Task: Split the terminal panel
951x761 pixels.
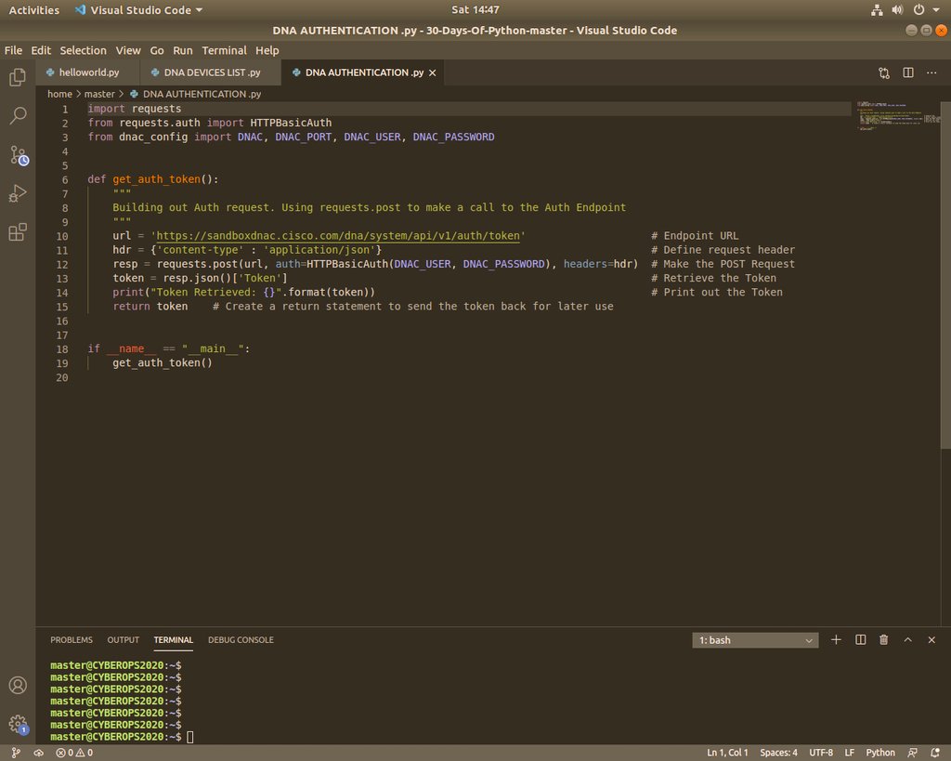Action: (x=860, y=639)
